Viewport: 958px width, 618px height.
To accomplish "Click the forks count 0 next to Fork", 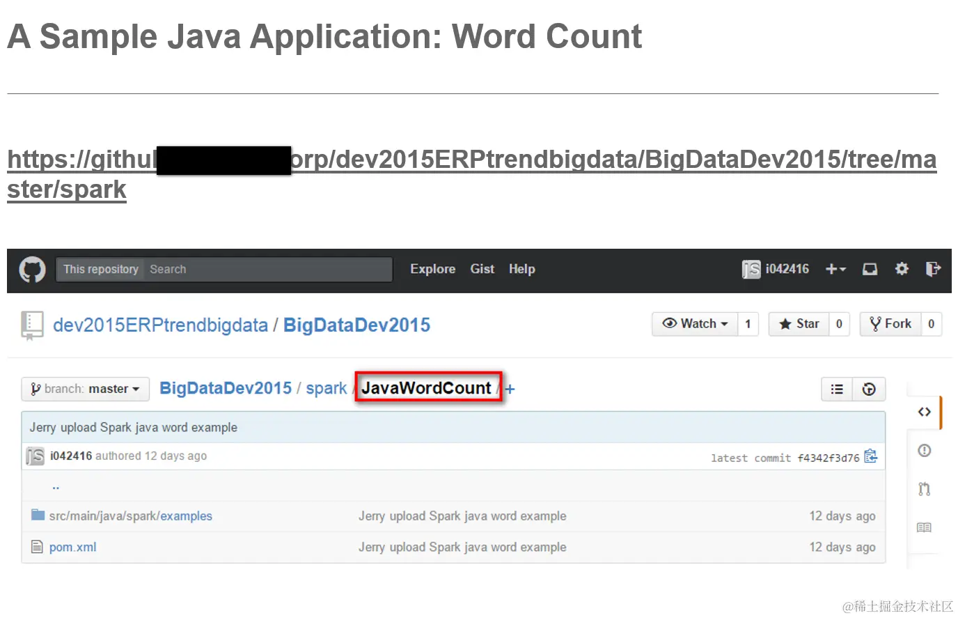I will tap(931, 324).
